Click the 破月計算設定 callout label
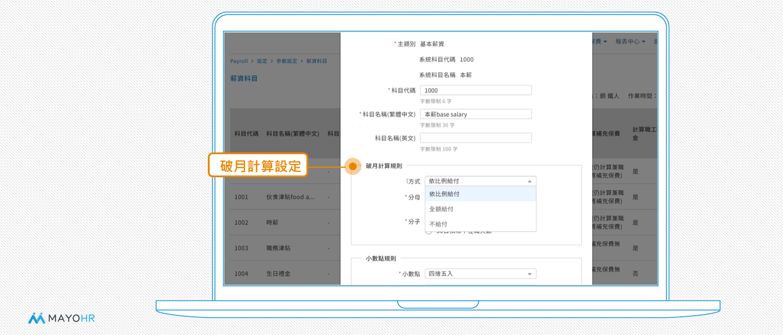 (x=259, y=166)
